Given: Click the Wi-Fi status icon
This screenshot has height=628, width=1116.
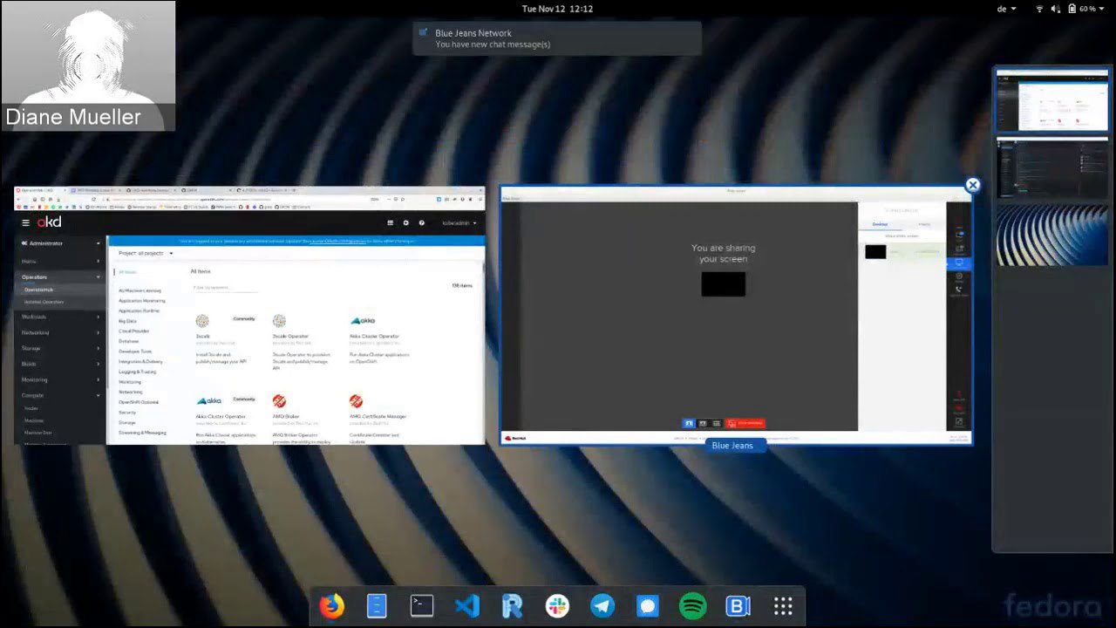Looking at the screenshot, I should coord(1039,9).
